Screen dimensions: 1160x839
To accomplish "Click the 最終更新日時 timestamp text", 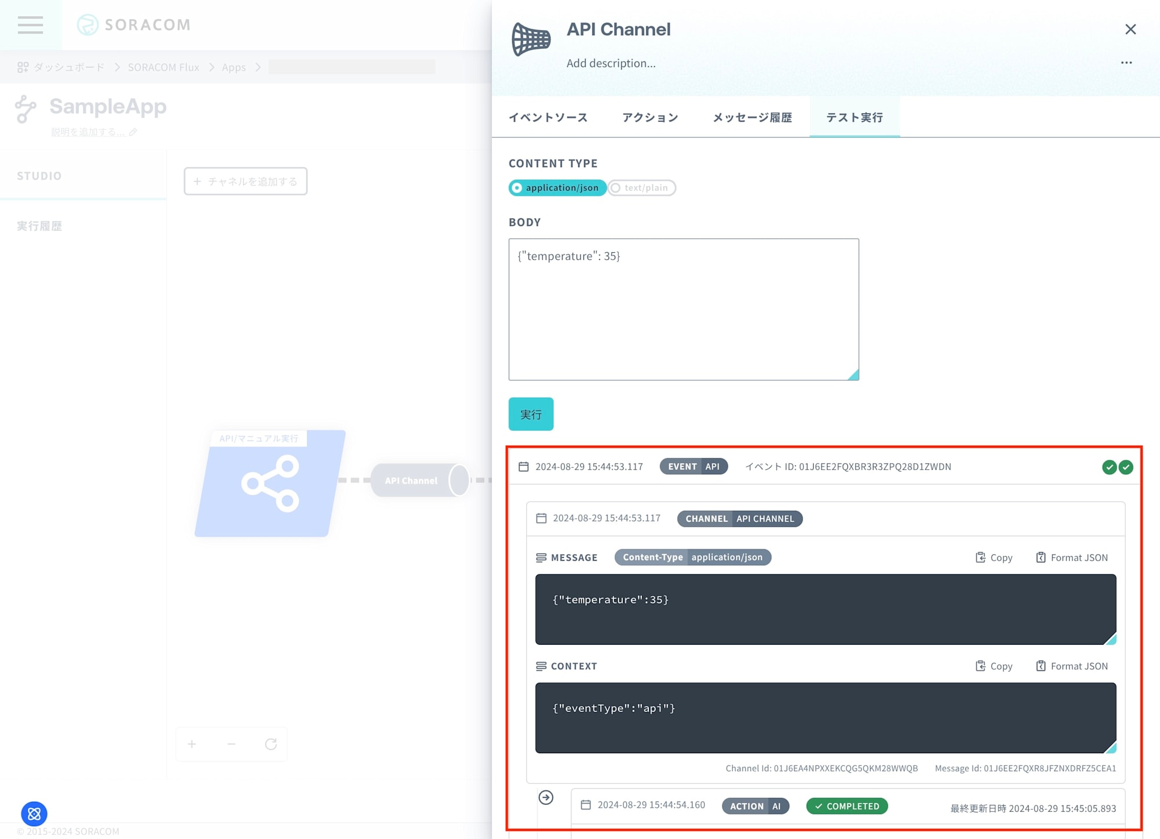I will [1033, 808].
